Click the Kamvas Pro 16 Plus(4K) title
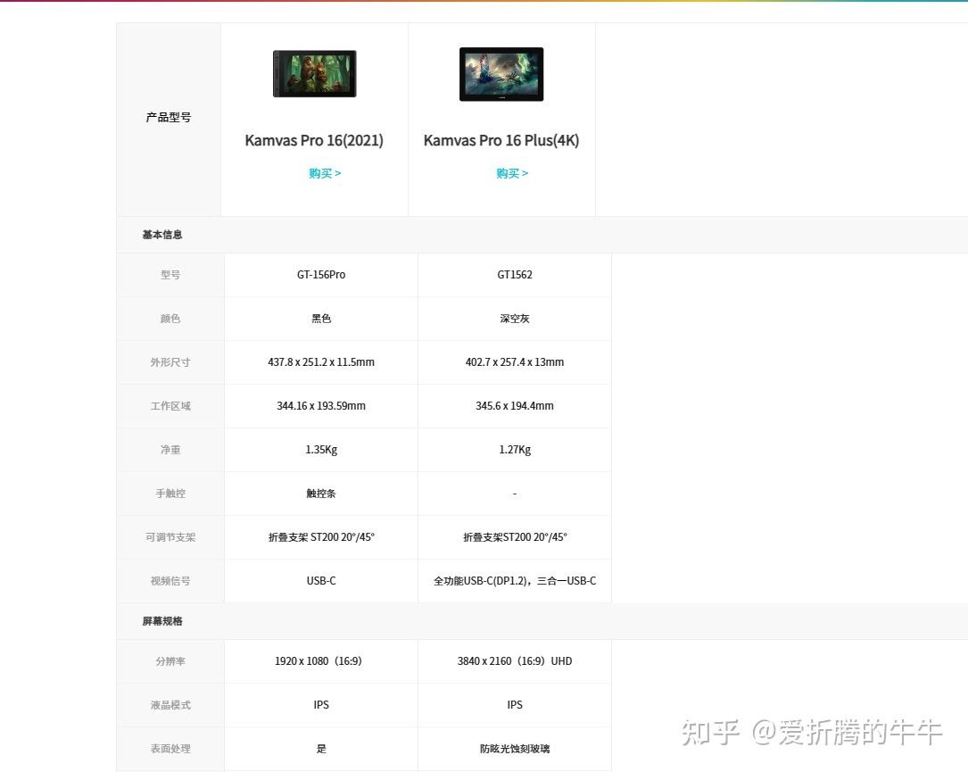Screen dimensions: 968x772 tap(501, 141)
